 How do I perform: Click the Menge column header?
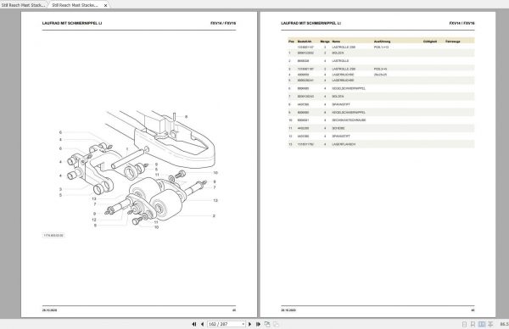tap(325, 42)
